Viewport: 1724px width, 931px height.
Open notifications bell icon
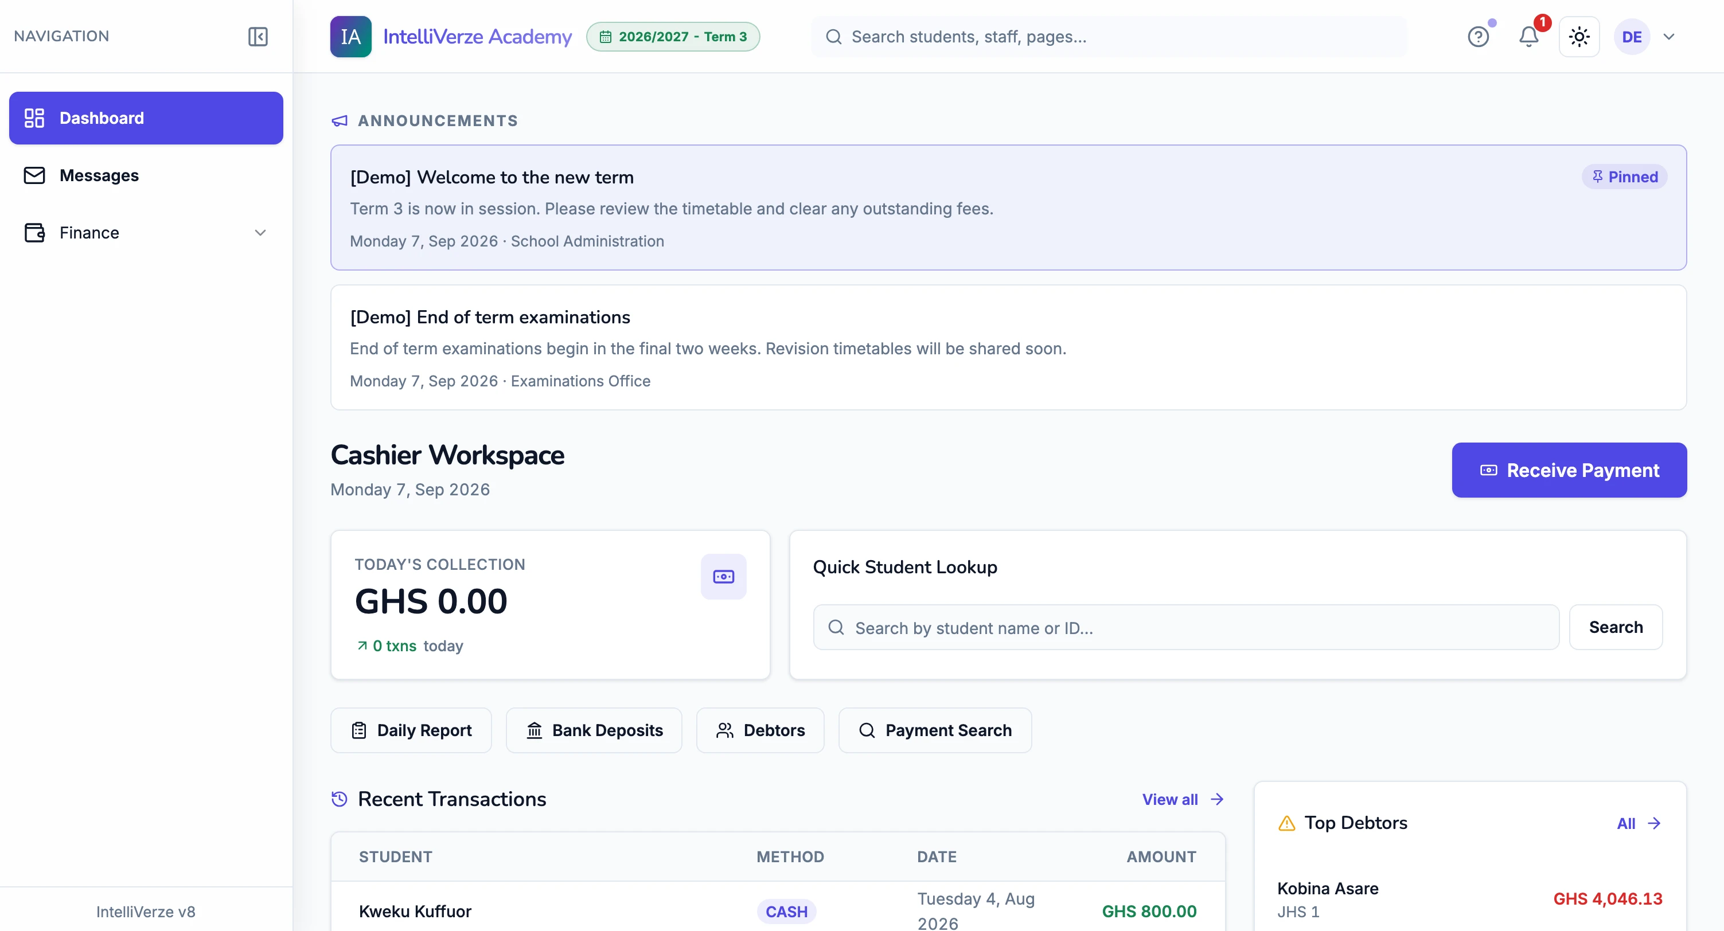(1528, 36)
